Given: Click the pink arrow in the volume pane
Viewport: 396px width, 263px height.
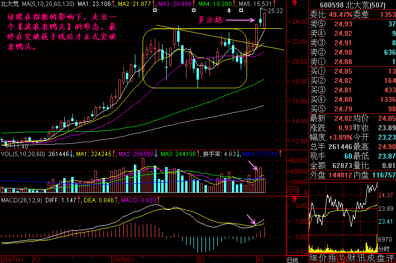Looking at the screenshot, I should click(253, 166).
